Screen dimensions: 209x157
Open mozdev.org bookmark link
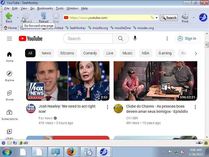pyautogui.click(x=143, y=28)
